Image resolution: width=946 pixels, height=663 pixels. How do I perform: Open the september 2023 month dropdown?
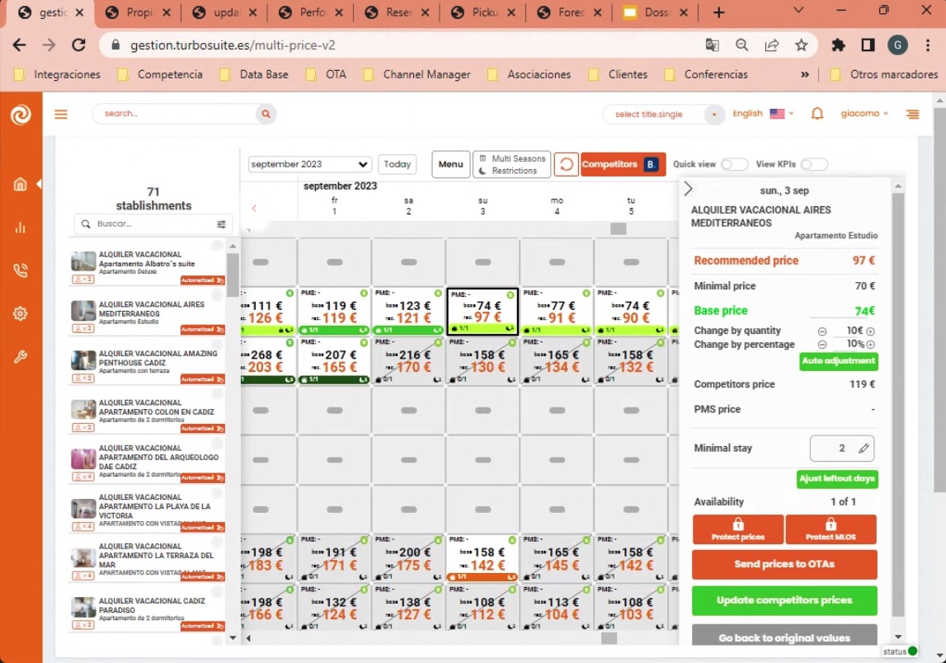point(308,164)
